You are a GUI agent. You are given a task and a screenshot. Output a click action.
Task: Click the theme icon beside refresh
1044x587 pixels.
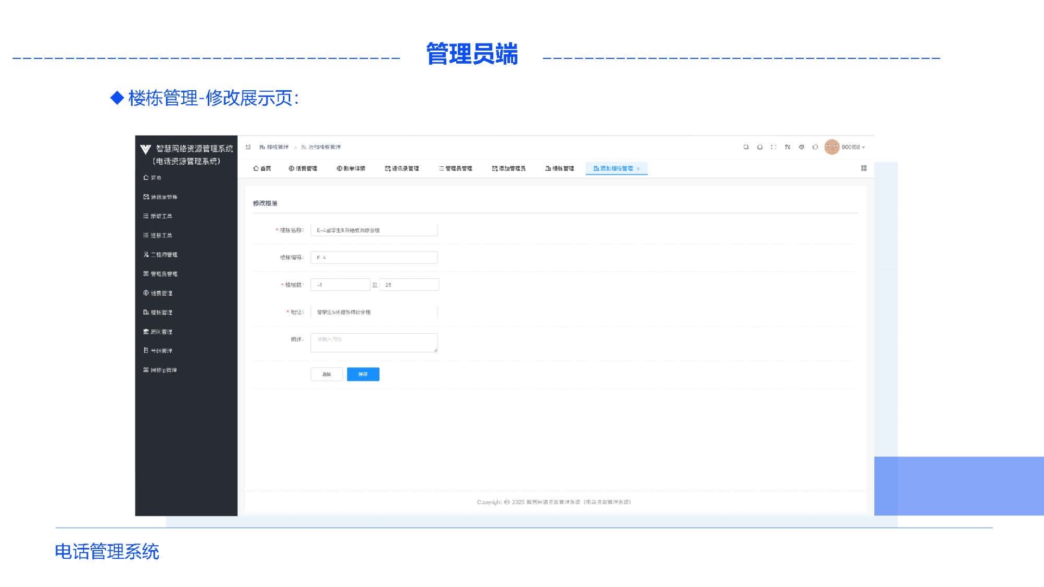point(801,147)
